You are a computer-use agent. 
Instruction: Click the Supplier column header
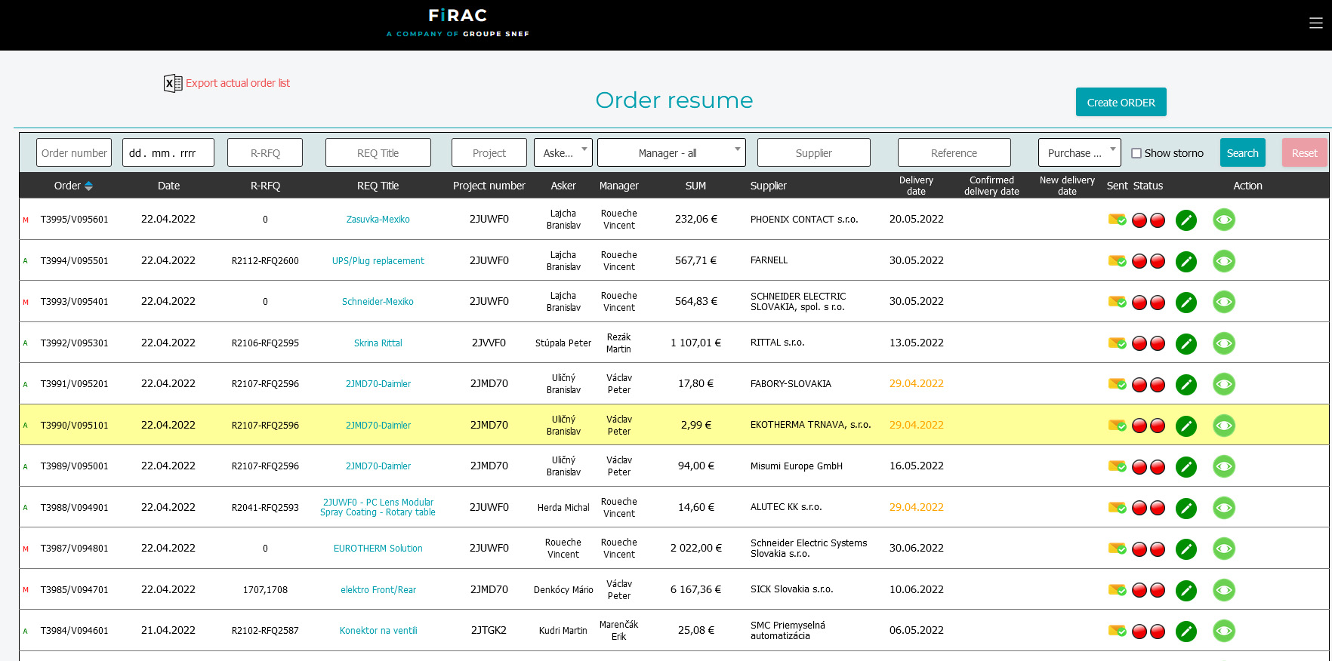tap(768, 186)
